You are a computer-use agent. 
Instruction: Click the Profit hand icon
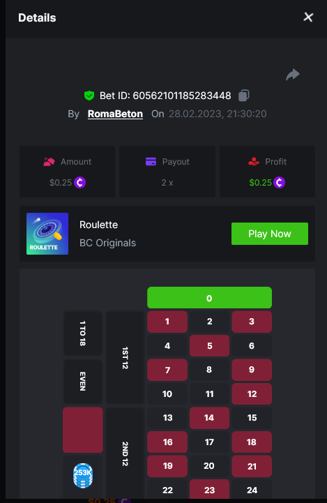(254, 161)
